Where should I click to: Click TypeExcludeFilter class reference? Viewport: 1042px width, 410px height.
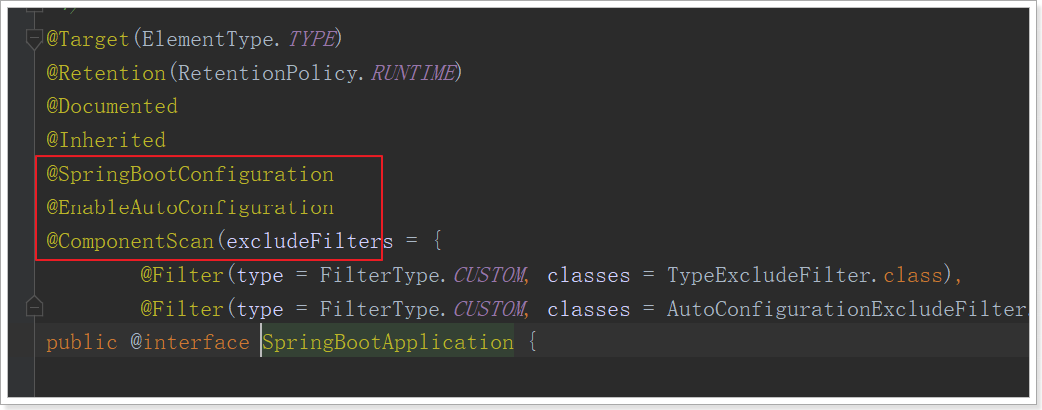coord(768,275)
